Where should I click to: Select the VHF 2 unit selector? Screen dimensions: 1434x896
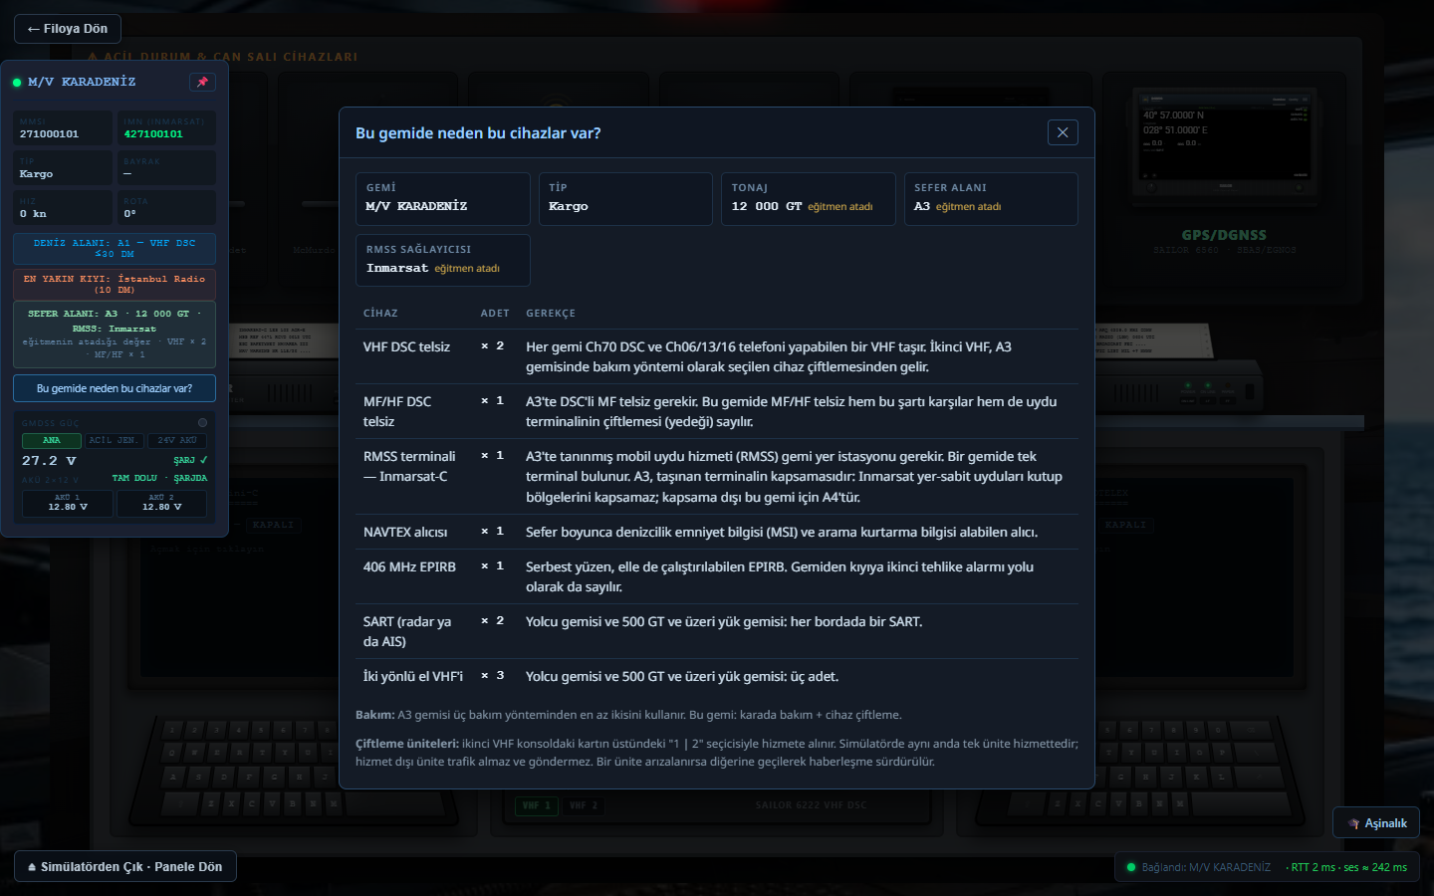pos(584,805)
